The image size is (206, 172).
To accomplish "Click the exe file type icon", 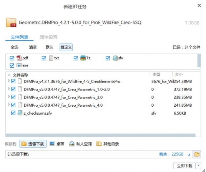I will tap(19, 65).
